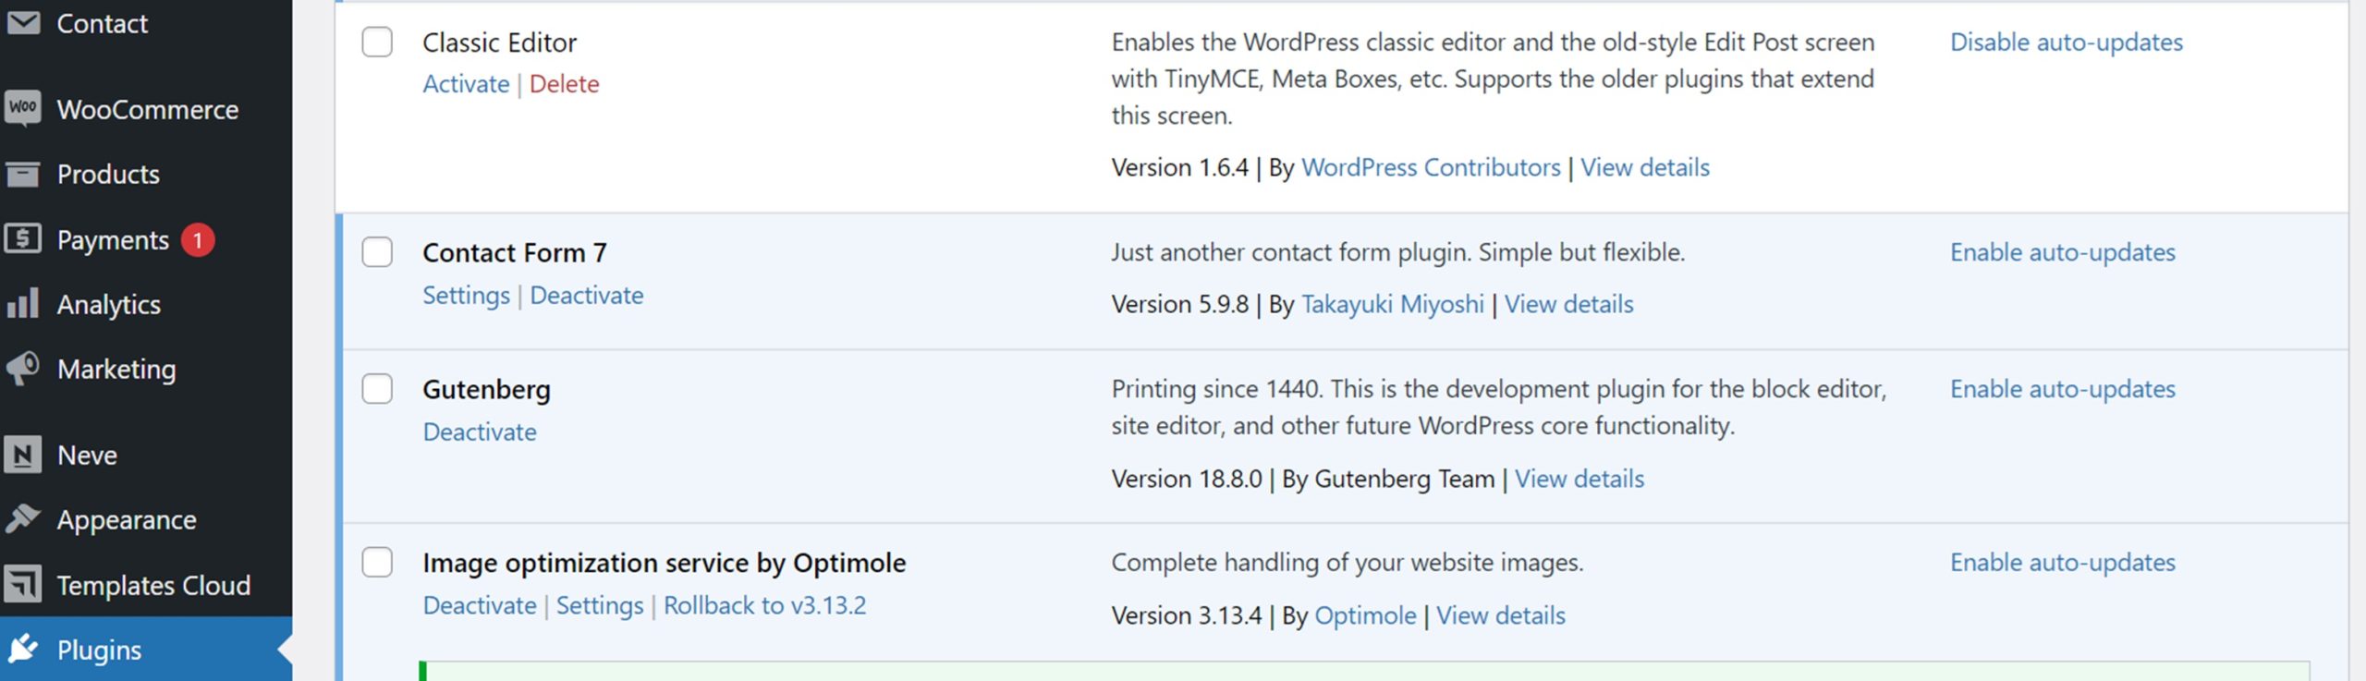
Task: Disable auto-updates for Classic Editor
Action: [2067, 43]
